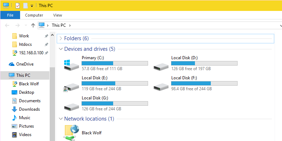Open Black Wolf network location icon
282x141 pixels.
tap(71, 132)
